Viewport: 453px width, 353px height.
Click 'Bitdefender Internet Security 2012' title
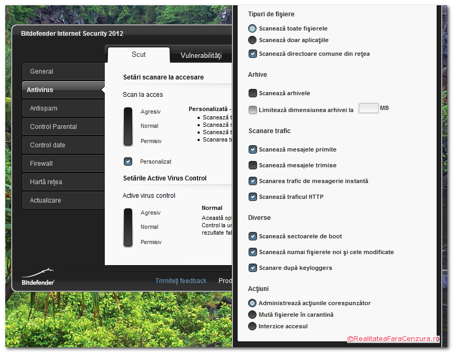click(x=72, y=34)
